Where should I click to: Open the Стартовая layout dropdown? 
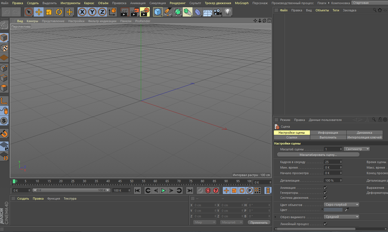tap(369, 3)
